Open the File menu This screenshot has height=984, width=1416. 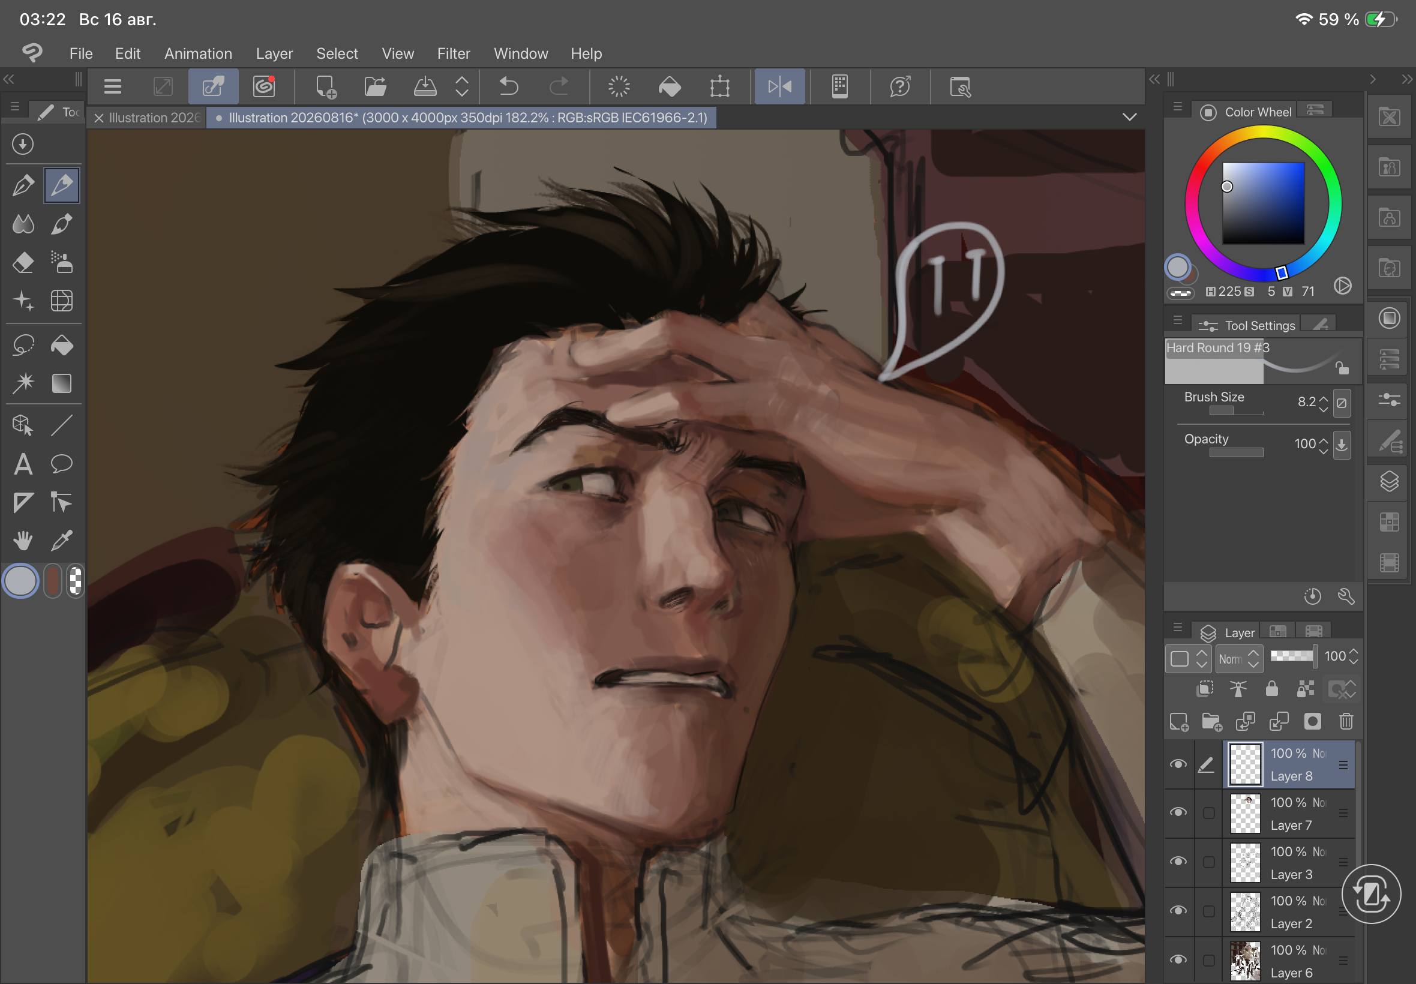tap(81, 53)
